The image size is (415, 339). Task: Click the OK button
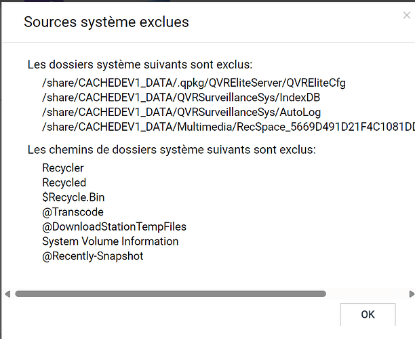coord(368,315)
